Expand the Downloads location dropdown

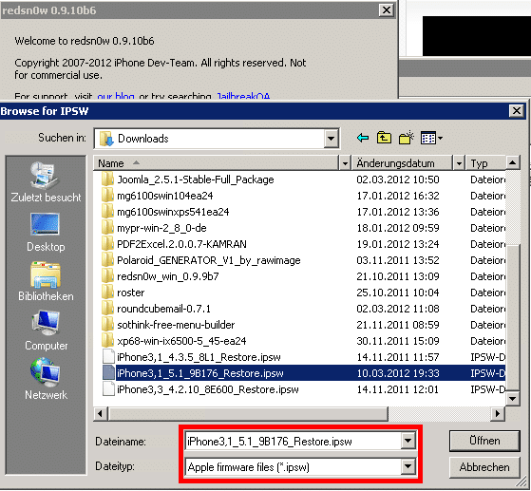point(331,139)
